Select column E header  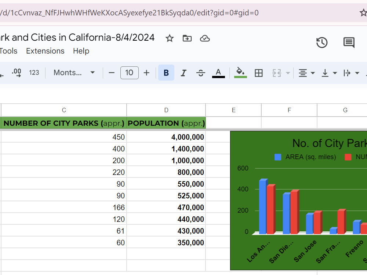point(233,110)
